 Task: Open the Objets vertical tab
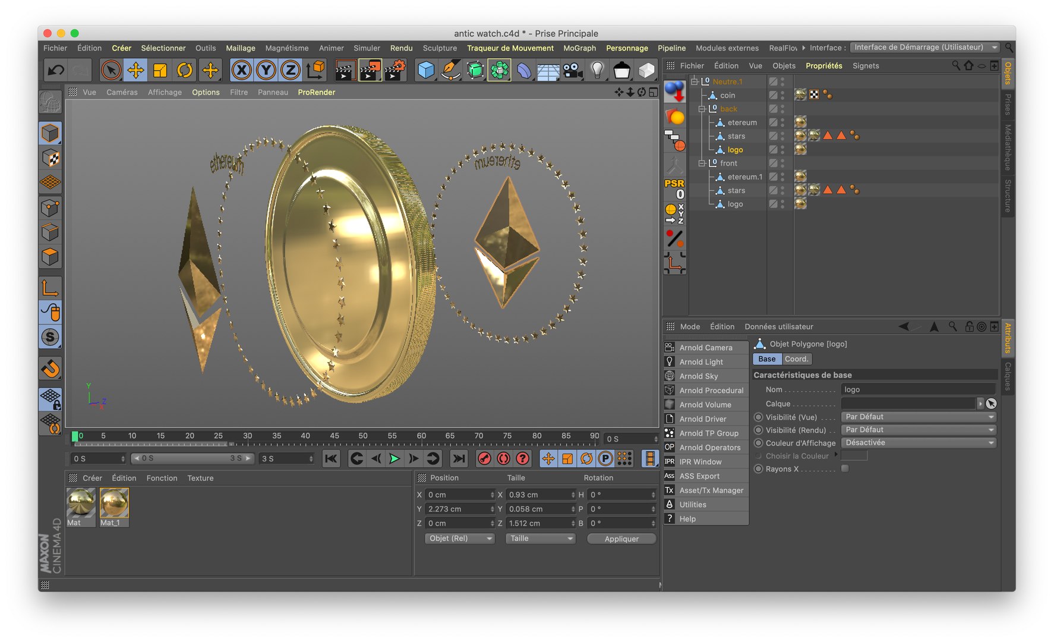[x=1008, y=73]
